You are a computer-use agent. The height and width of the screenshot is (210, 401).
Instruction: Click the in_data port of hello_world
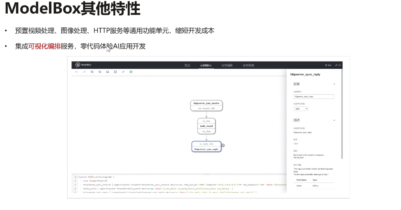(x=207, y=121)
